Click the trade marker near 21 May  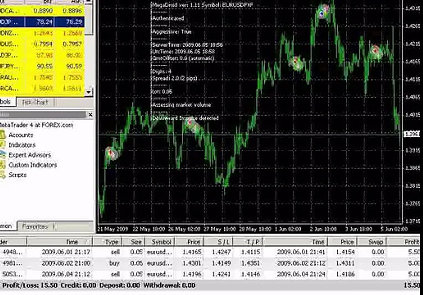pos(111,153)
